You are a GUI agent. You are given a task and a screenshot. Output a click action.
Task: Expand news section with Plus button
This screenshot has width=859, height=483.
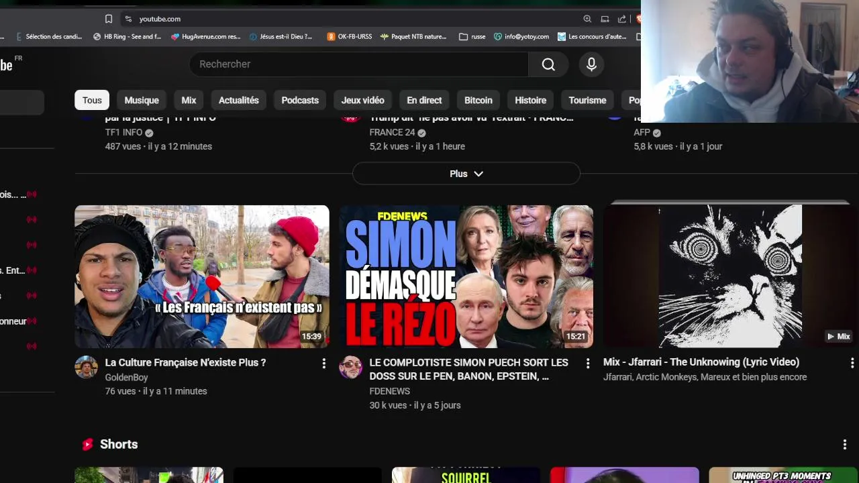(x=466, y=174)
